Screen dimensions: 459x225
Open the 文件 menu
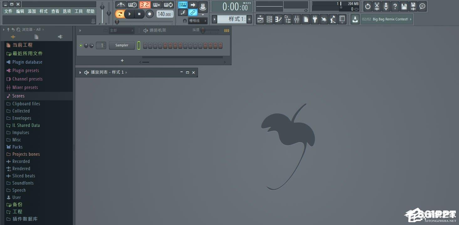pos(8,11)
